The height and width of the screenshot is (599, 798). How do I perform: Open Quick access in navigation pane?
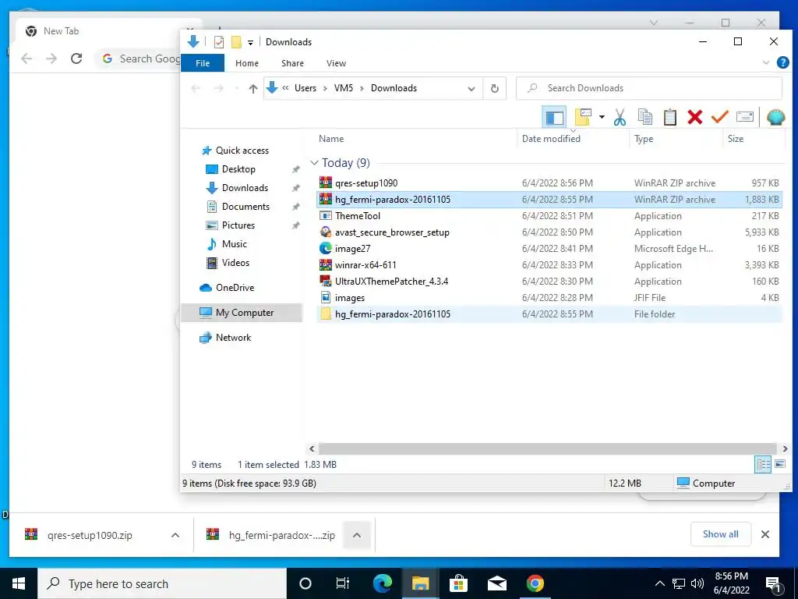pyautogui.click(x=242, y=151)
